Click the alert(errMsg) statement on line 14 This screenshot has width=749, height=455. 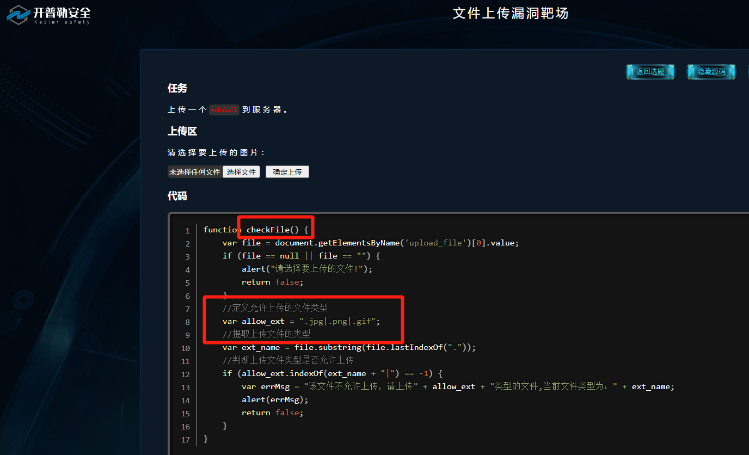point(274,399)
